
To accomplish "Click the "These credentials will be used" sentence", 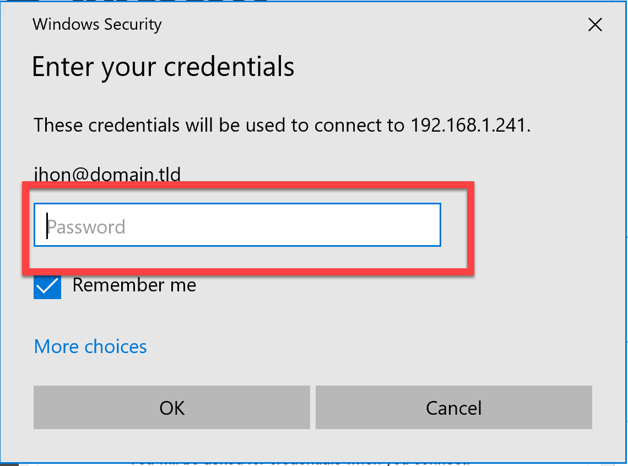I will tap(220, 125).
